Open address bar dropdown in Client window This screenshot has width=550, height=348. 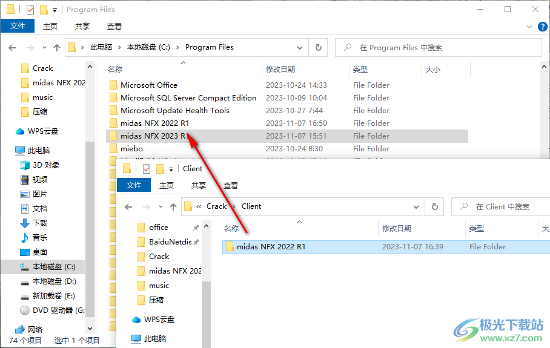coord(416,207)
